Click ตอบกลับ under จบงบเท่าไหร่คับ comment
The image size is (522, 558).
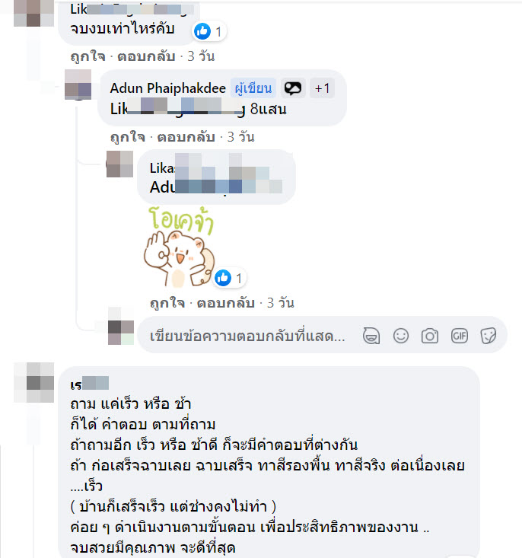[146, 56]
